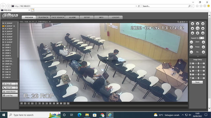Move PTZ camera diagonally toward upper-right
The width and height of the screenshot is (211, 118).
(203, 24)
